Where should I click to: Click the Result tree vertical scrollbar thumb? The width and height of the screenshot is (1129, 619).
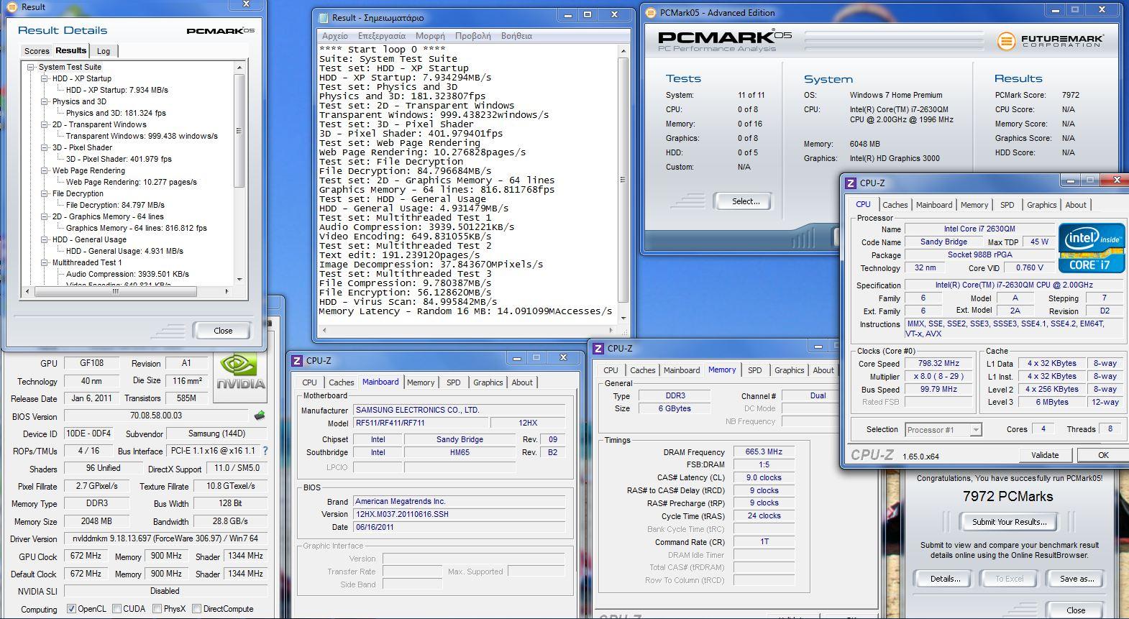point(239,131)
